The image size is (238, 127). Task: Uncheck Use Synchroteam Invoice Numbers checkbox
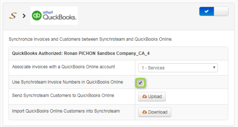[x=140, y=83]
